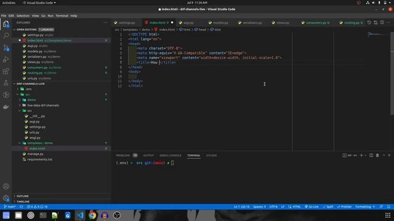
Task: Open the Search view in activity bar
Action: pyautogui.click(x=6, y=36)
